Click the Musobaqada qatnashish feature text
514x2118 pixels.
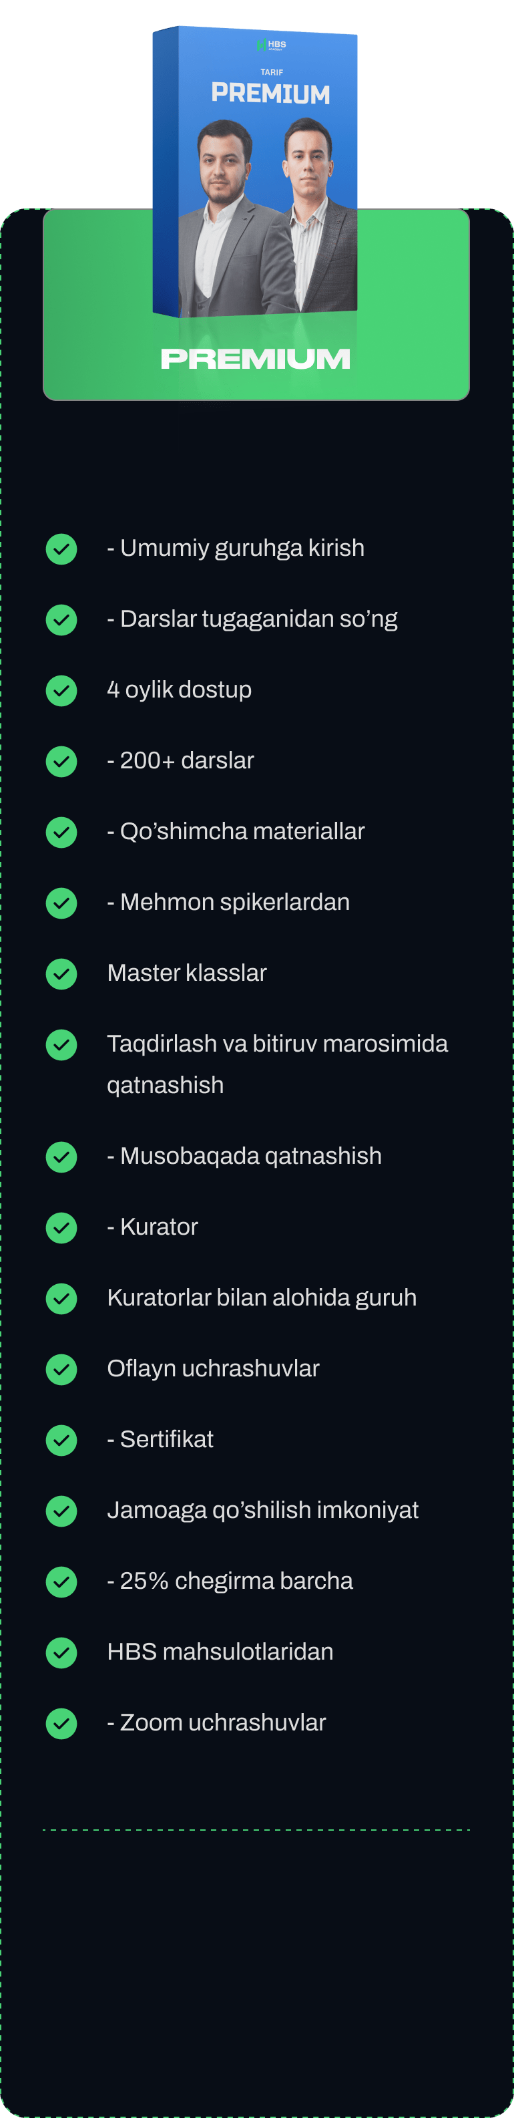pos(244,1156)
